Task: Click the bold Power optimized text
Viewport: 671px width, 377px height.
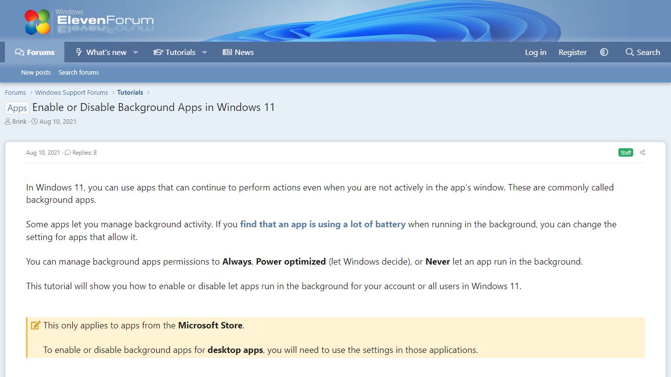Action: pos(291,262)
